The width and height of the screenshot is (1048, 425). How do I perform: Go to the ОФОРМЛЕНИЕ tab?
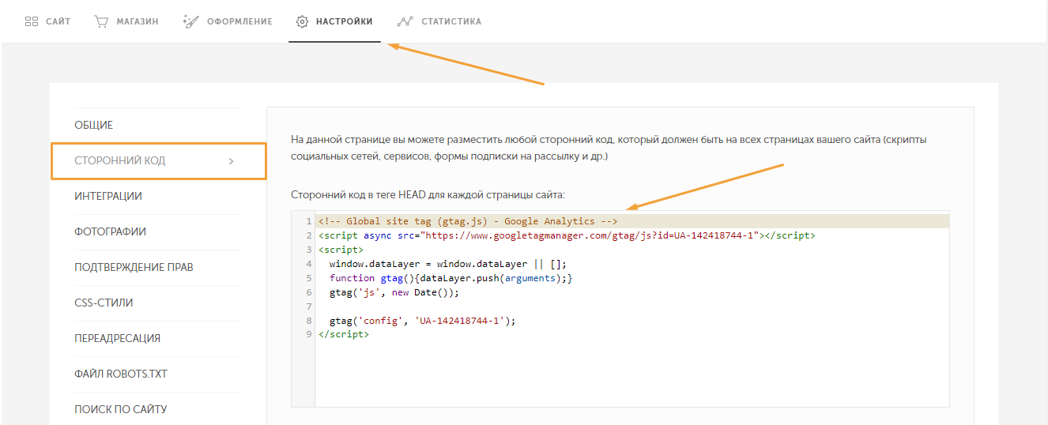[x=228, y=21]
